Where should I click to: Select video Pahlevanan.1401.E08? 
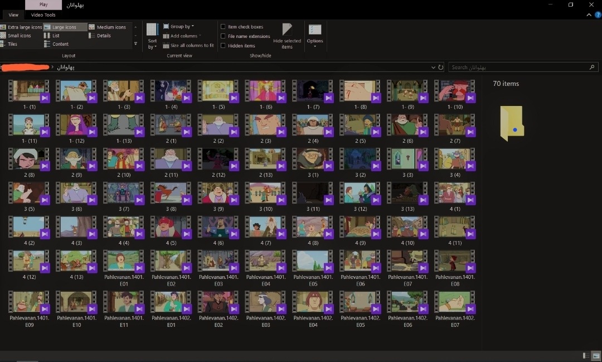coord(455,268)
